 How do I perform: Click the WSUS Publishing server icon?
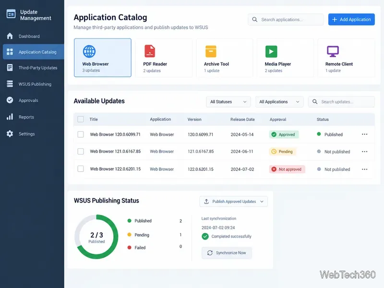[x=10, y=84]
